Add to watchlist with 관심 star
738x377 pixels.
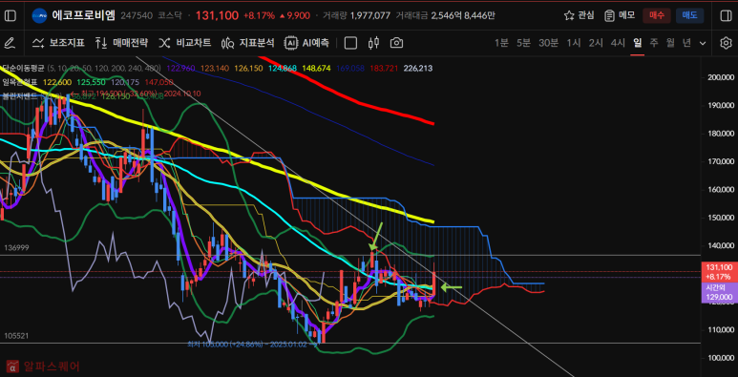tap(579, 15)
